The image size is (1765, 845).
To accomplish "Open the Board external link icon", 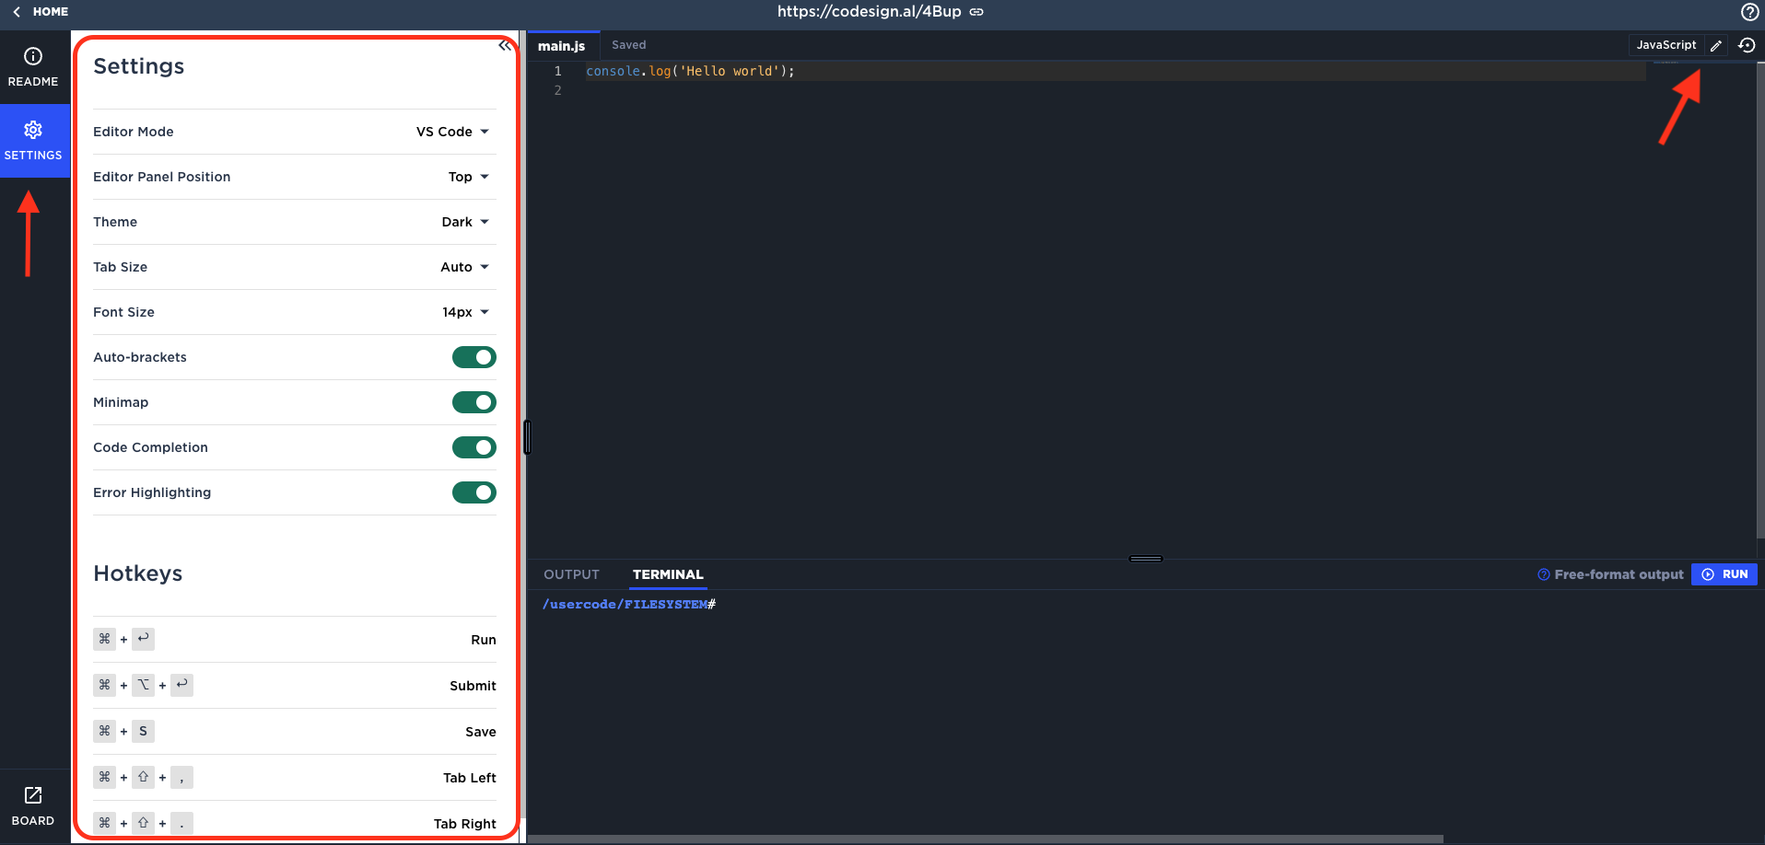I will (x=33, y=795).
